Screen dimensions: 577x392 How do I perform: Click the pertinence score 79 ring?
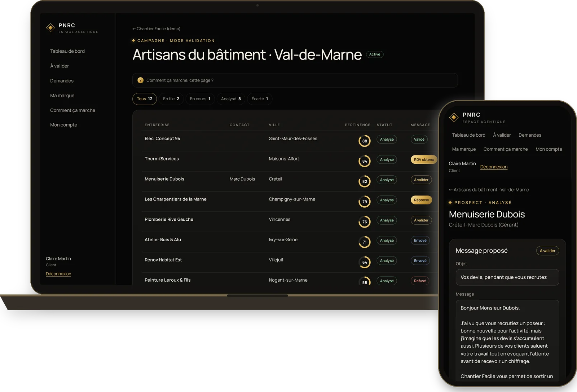click(x=365, y=201)
